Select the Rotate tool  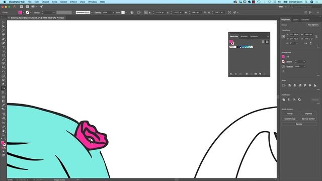(4, 72)
